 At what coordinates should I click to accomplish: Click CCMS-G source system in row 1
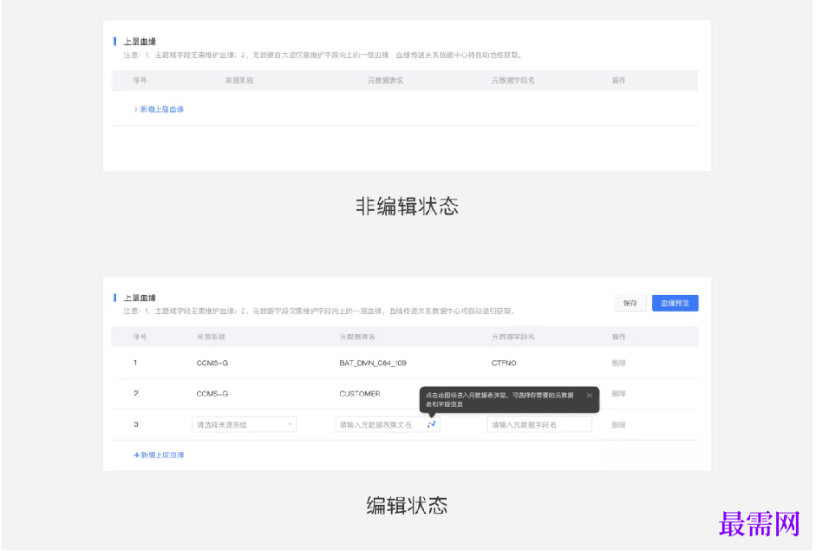[x=212, y=363]
